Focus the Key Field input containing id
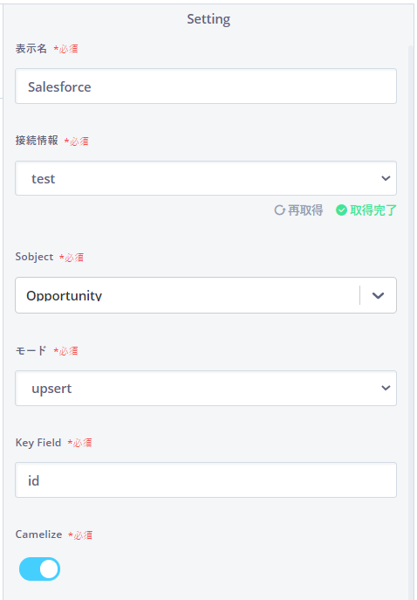 tap(206, 479)
